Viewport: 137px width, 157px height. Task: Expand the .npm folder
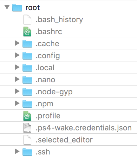click(x=17, y=103)
